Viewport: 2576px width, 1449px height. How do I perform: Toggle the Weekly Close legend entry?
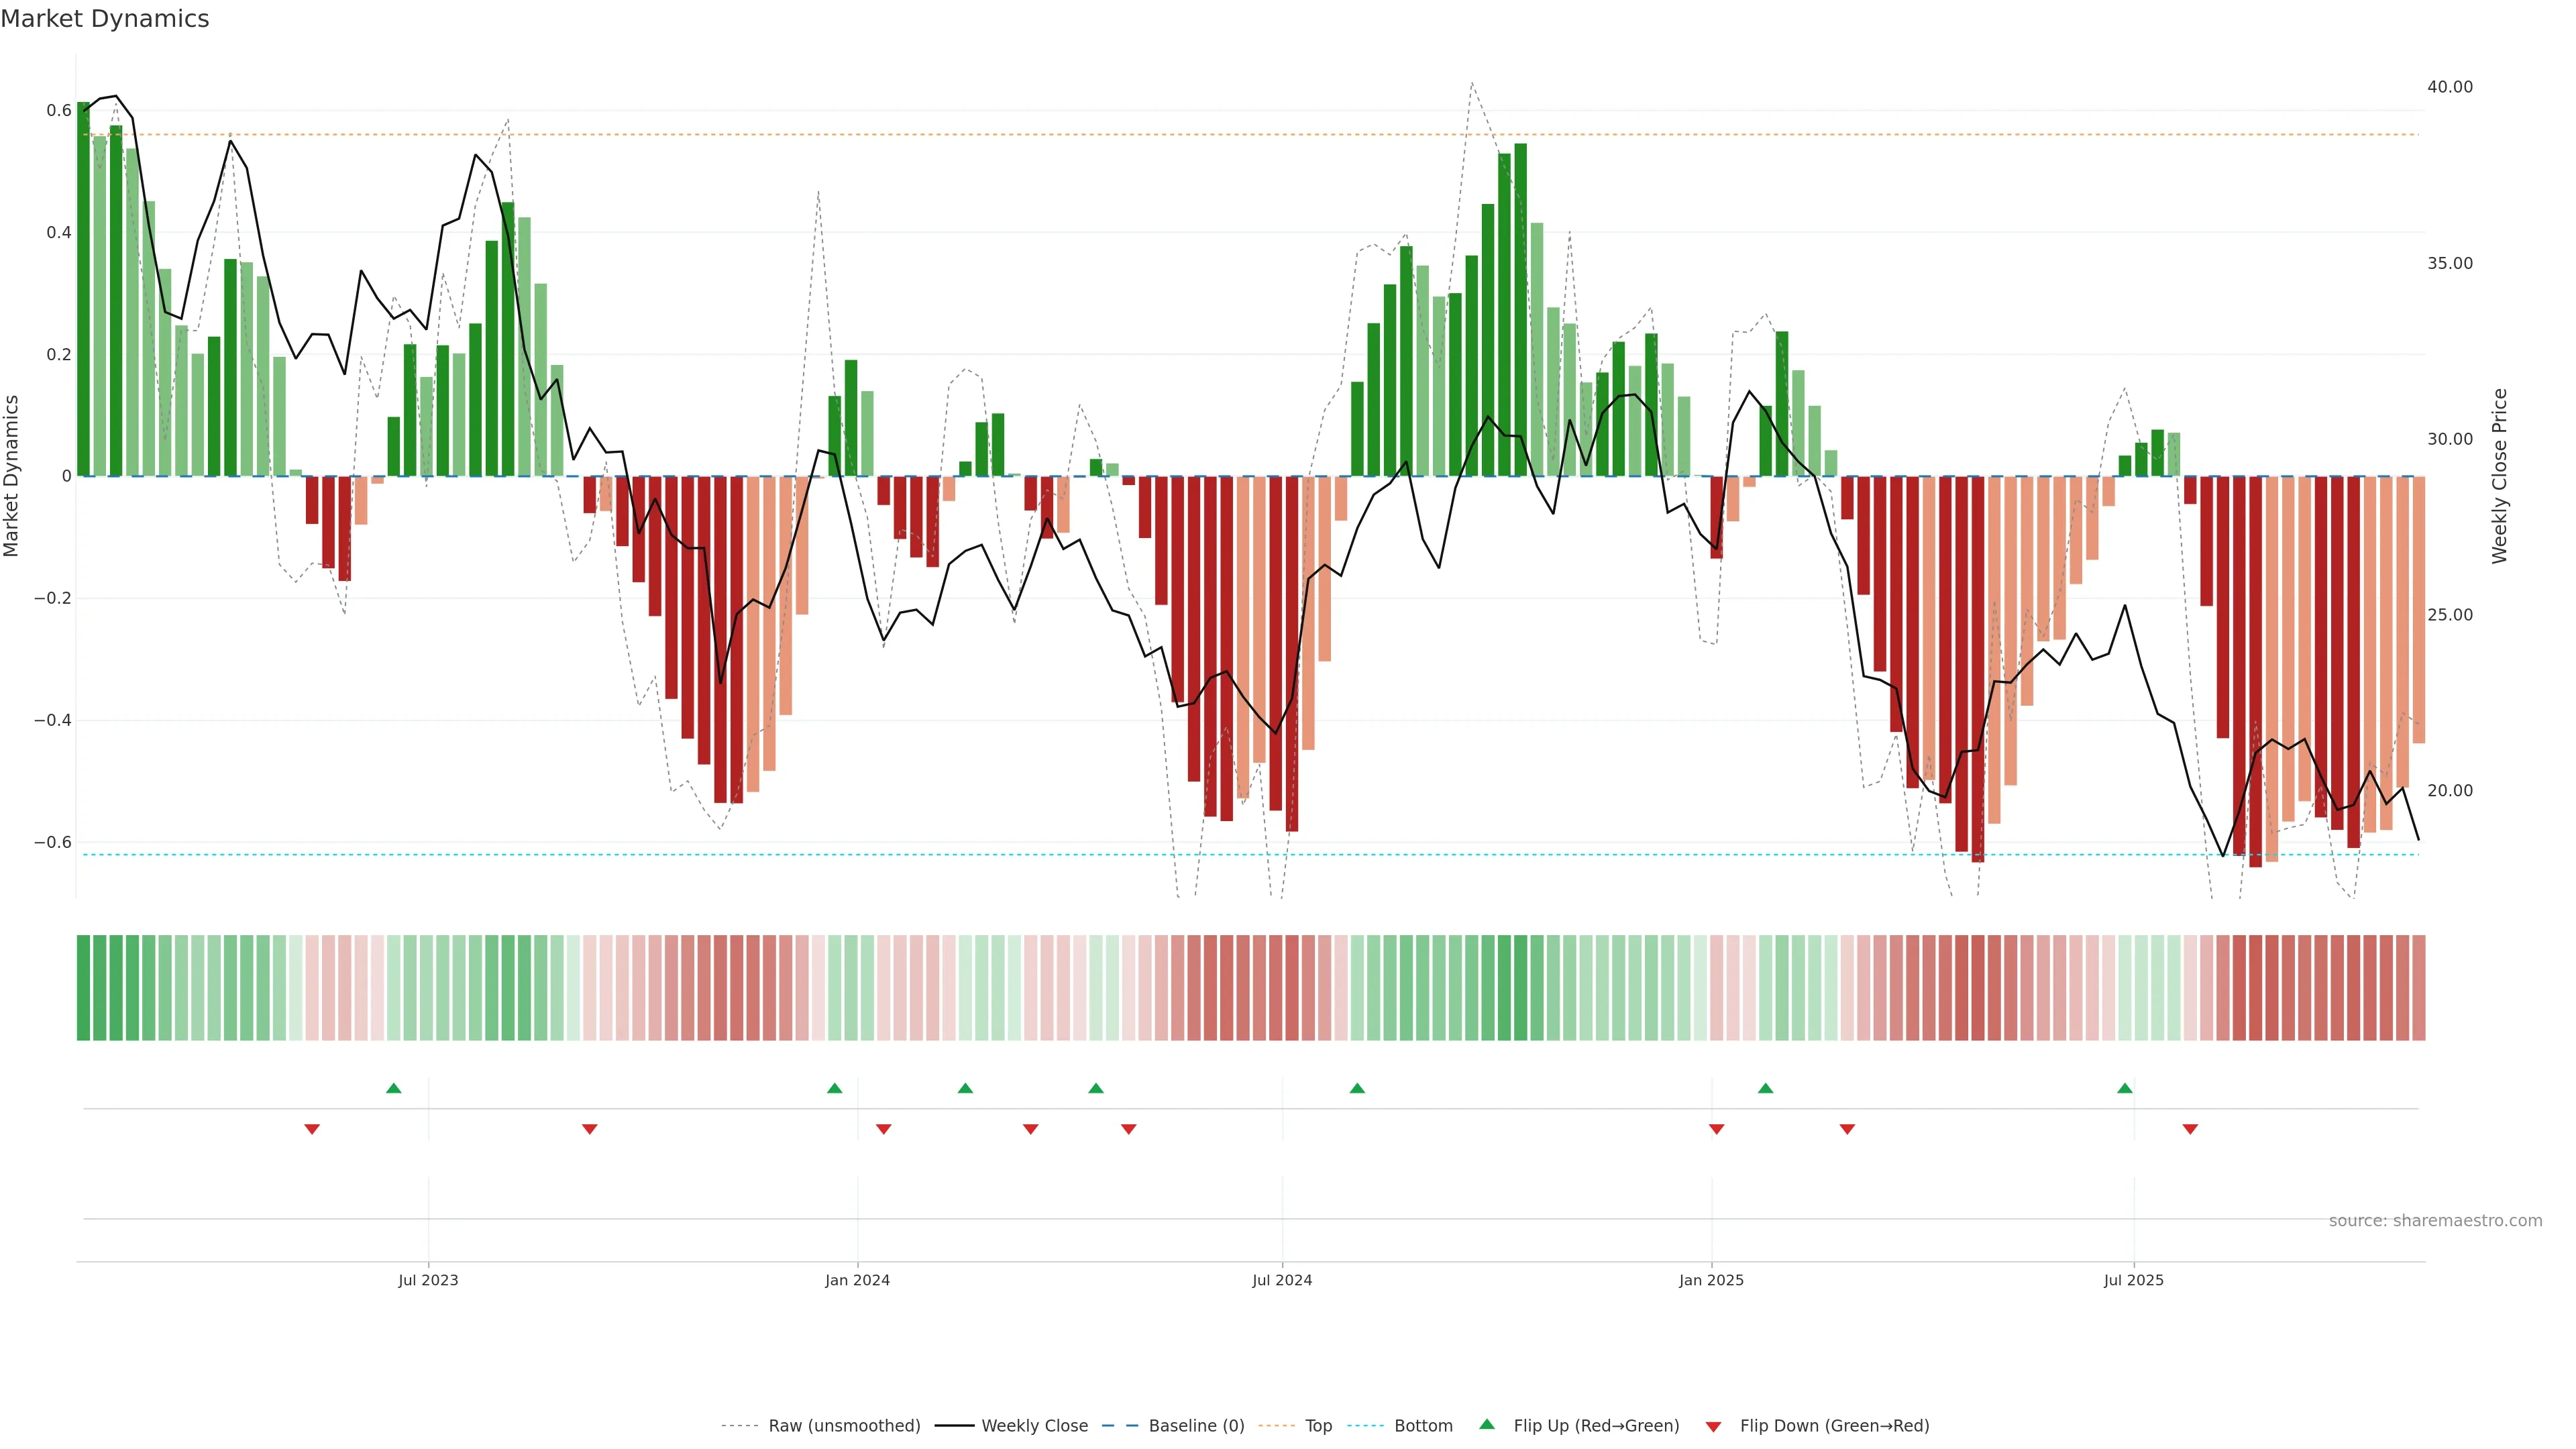(1034, 1426)
